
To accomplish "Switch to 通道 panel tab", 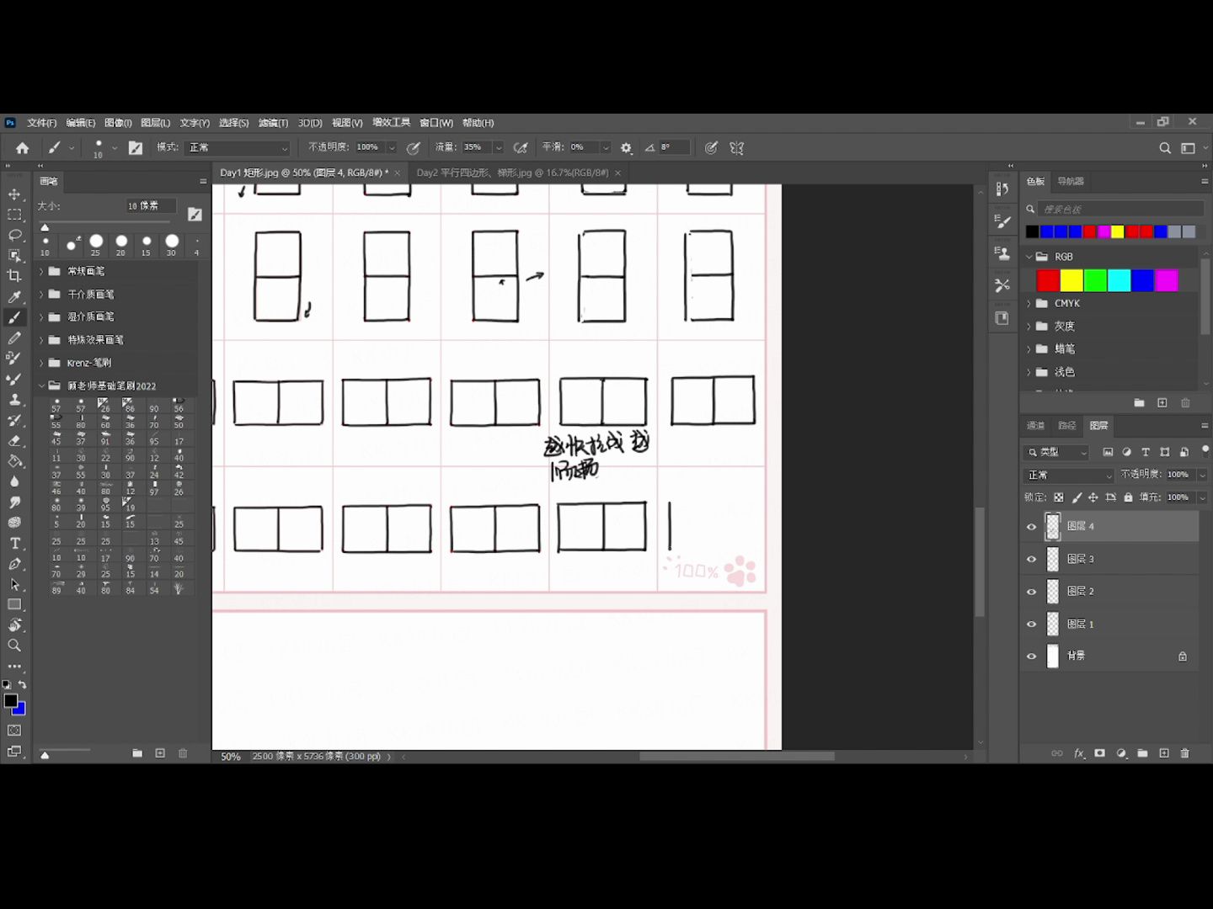I will [1036, 425].
